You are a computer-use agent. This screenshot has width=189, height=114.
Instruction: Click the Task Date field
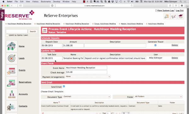(52, 58)
